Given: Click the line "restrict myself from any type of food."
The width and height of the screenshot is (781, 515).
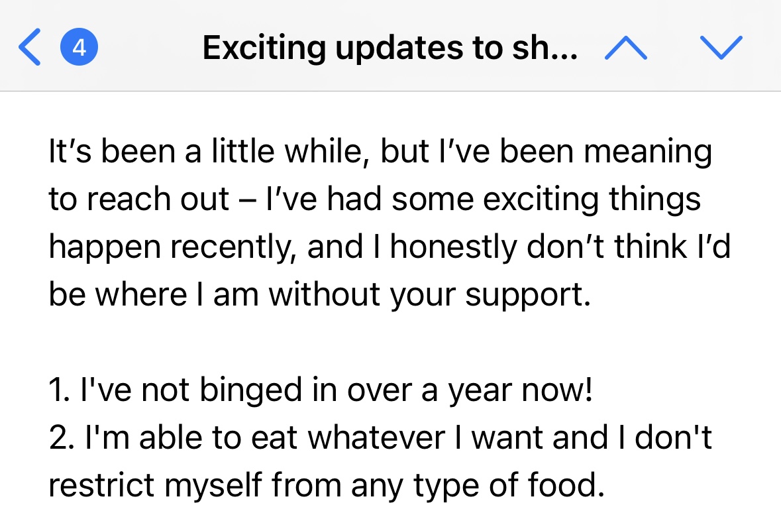Looking at the screenshot, I should coord(327,486).
